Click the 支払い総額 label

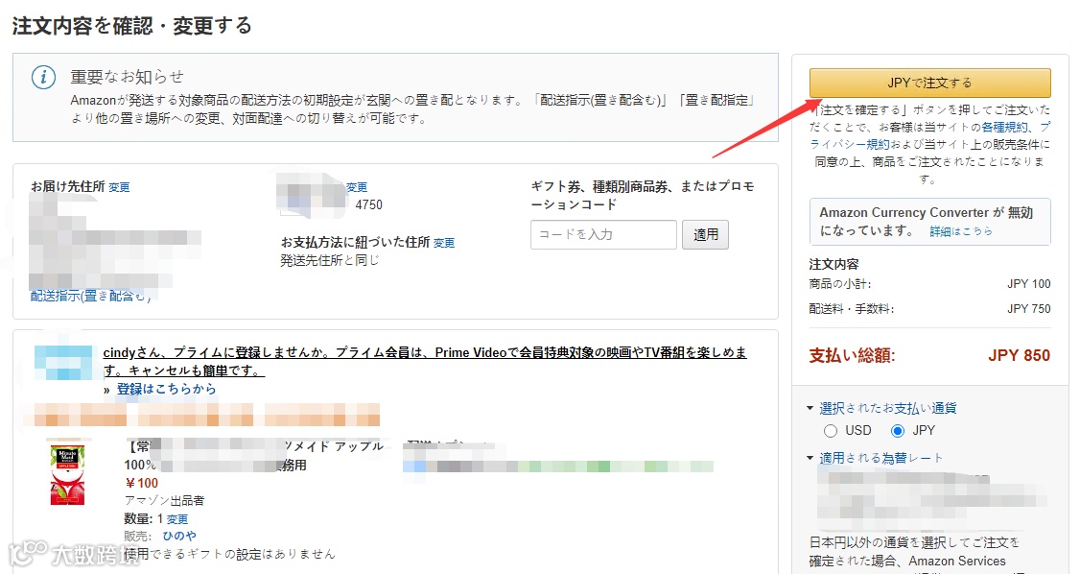[x=852, y=355]
